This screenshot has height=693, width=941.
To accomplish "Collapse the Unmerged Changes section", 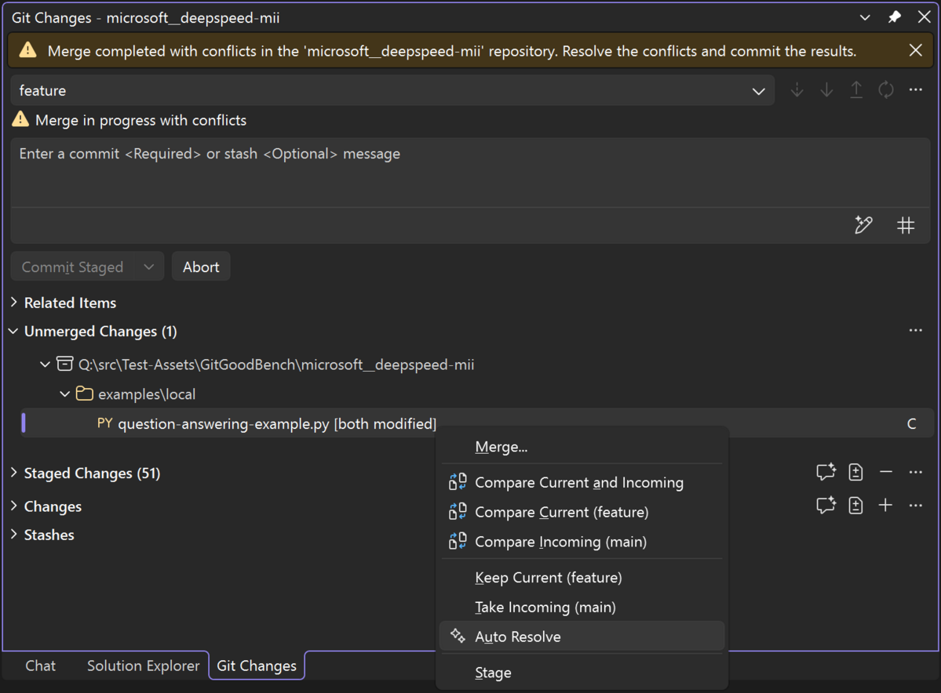I will coord(14,331).
